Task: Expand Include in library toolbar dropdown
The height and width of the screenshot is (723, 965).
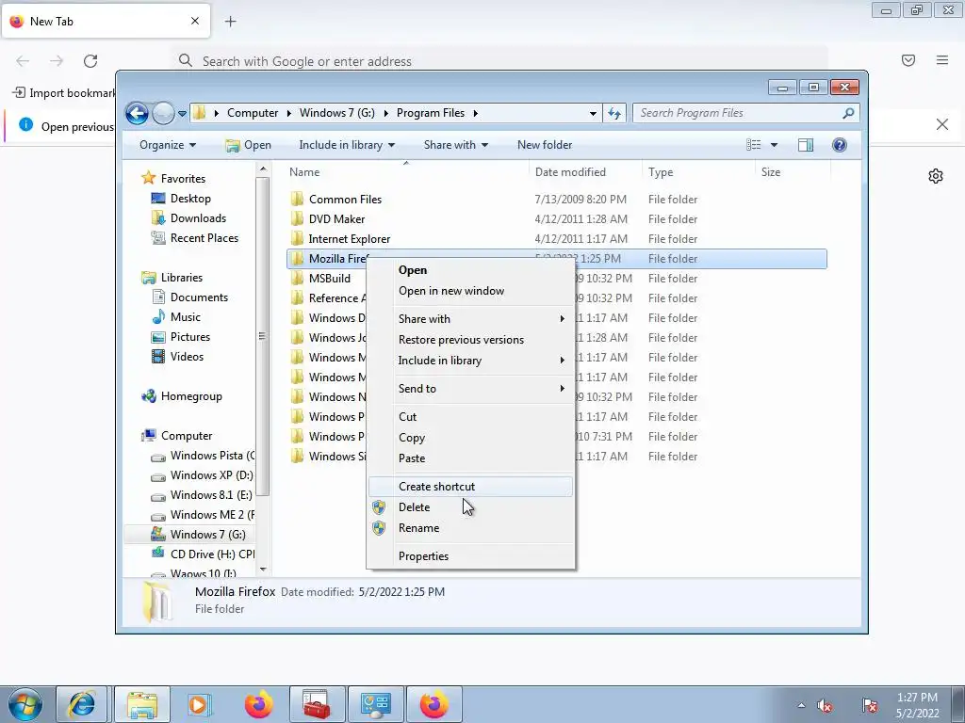Action: (x=347, y=145)
